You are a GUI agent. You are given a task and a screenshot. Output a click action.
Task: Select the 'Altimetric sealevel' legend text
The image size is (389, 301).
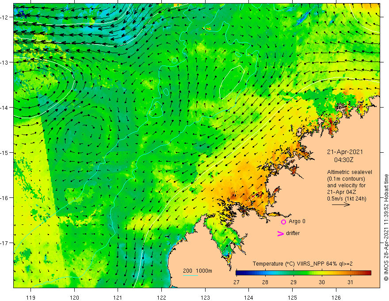click(x=350, y=172)
